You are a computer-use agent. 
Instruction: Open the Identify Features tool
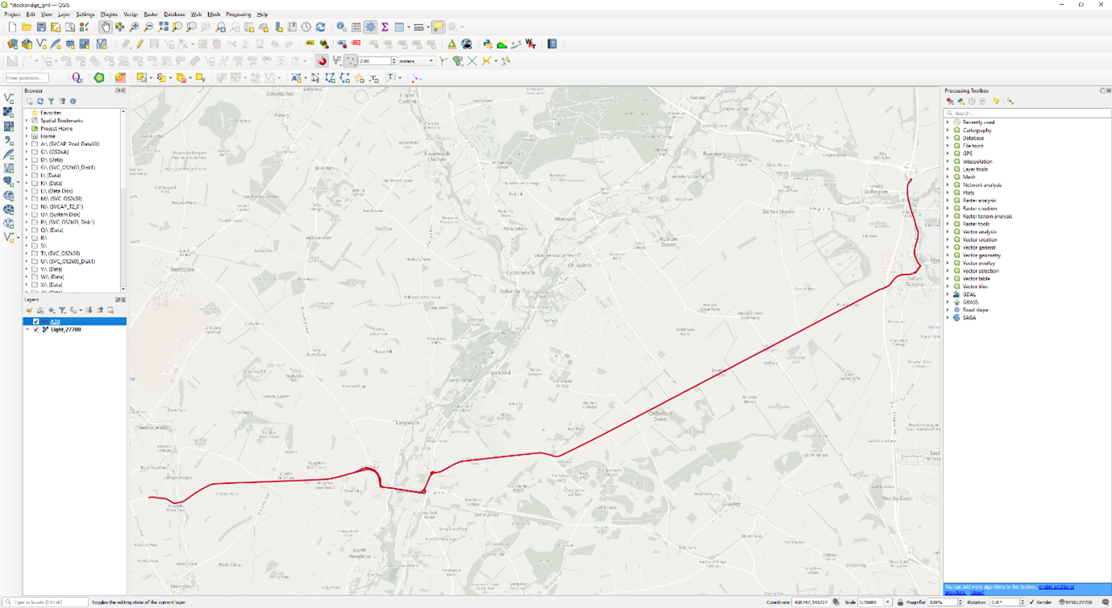[341, 27]
